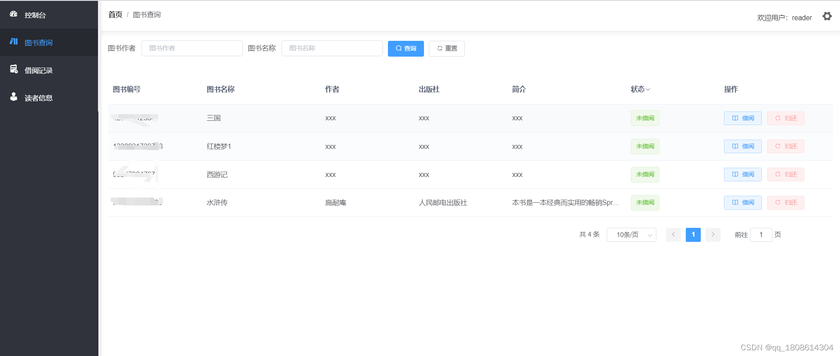The image size is (840, 356).
Task: Click the dashboard icon beside 控制台
Action: (14, 14)
